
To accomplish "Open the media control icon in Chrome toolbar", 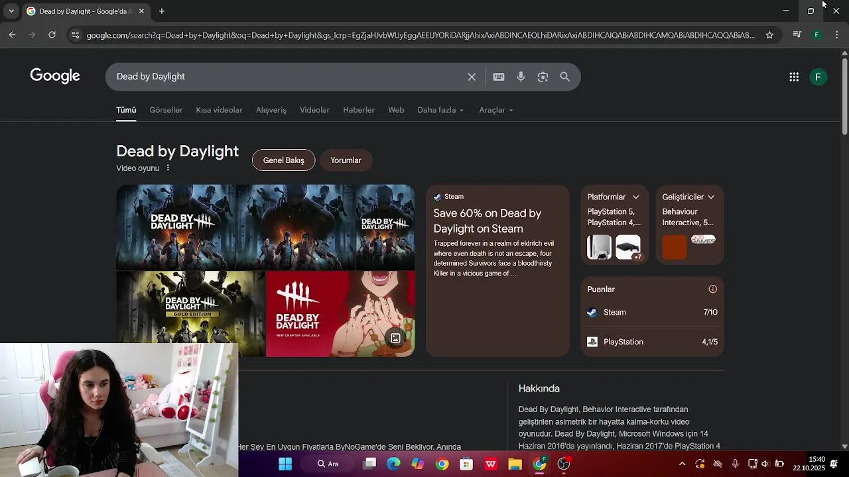I will click(797, 35).
